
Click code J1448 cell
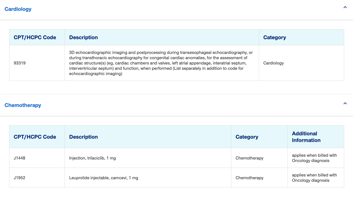point(19,158)
